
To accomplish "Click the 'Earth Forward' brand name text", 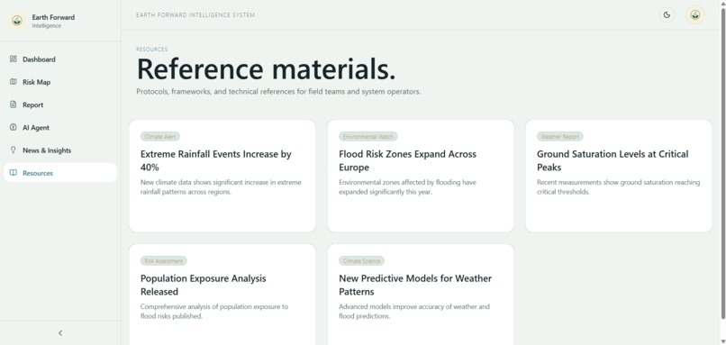I will 53,17.
